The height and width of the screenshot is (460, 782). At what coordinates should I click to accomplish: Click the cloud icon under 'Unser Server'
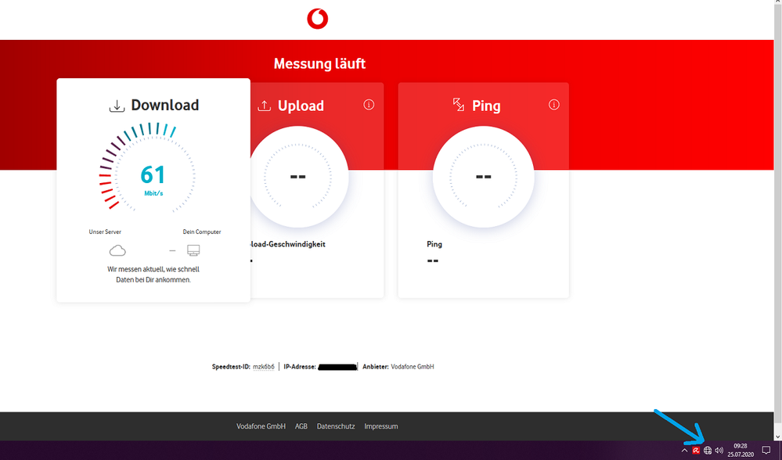point(118,250)
